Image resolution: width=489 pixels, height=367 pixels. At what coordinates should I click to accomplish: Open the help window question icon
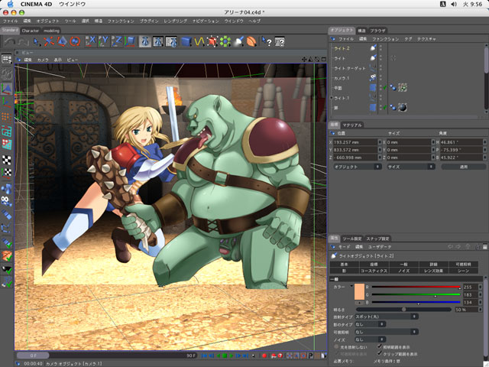click(280, 41)
